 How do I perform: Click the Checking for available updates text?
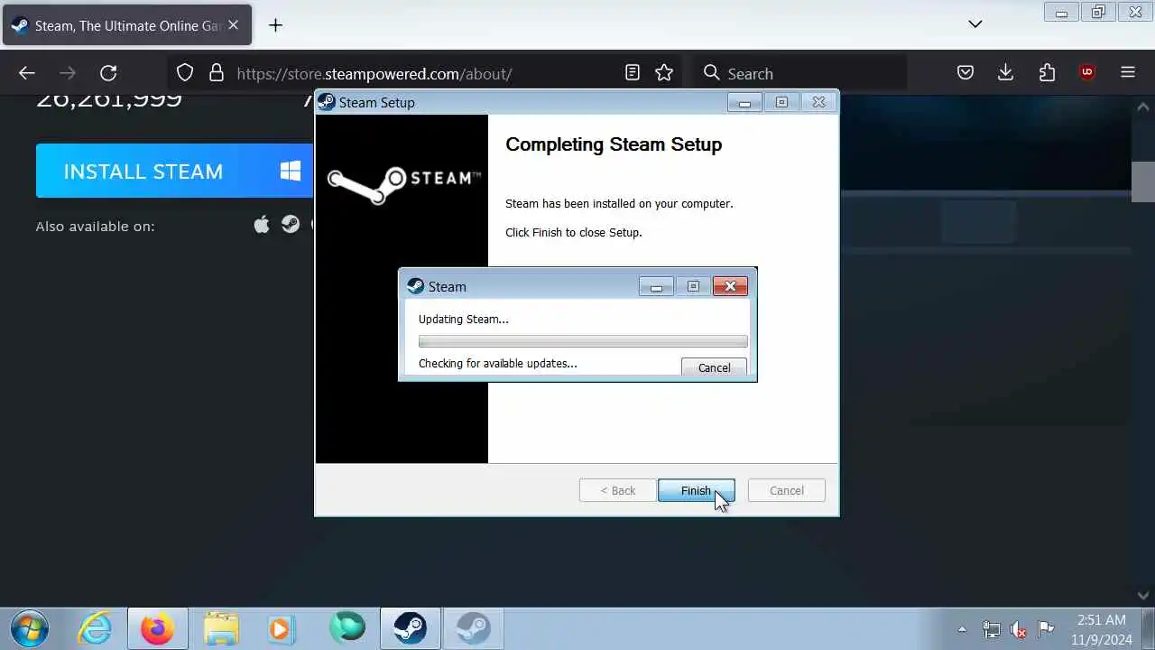coord(497,363)
